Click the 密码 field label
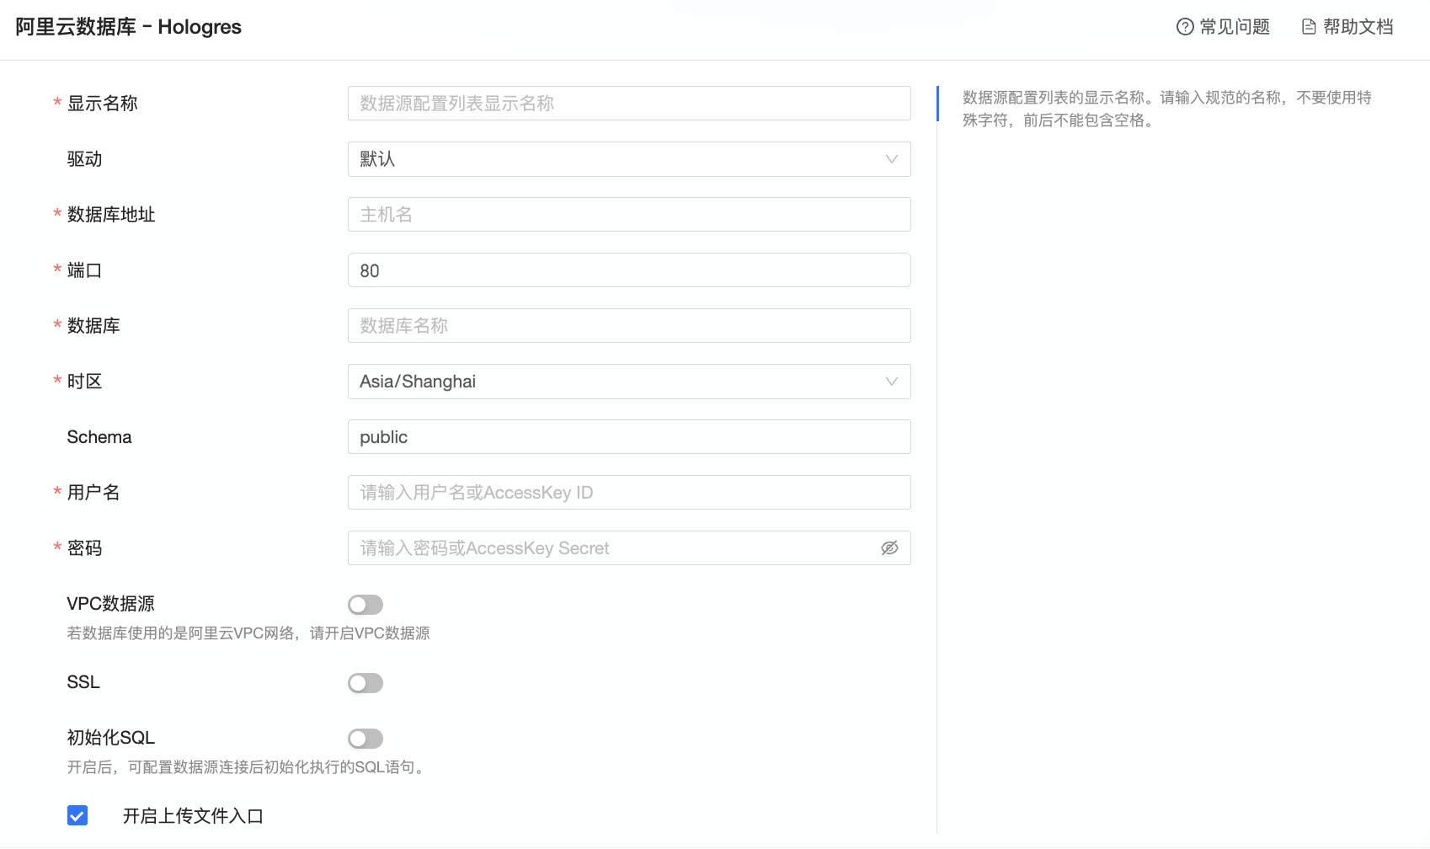Viewport: 1430px width, 849px height. point(85,548)
